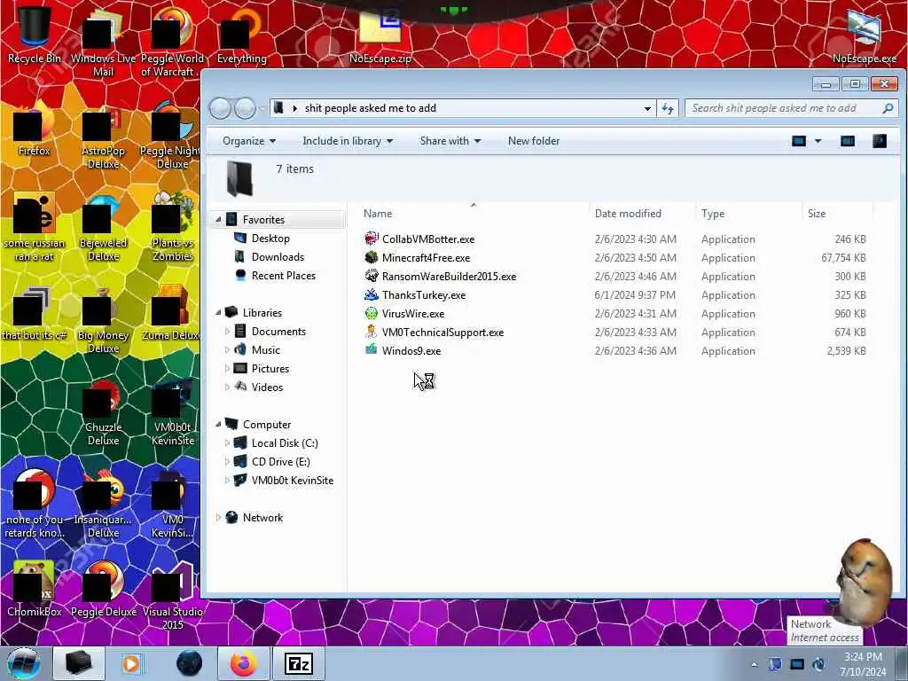
Task: Select the VM0TechnicalSupport.exe file icon
Action: pos(372,332)
